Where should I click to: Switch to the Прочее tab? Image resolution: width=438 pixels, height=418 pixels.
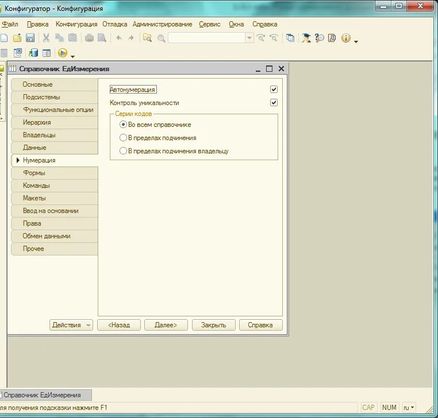pos(55,249)
